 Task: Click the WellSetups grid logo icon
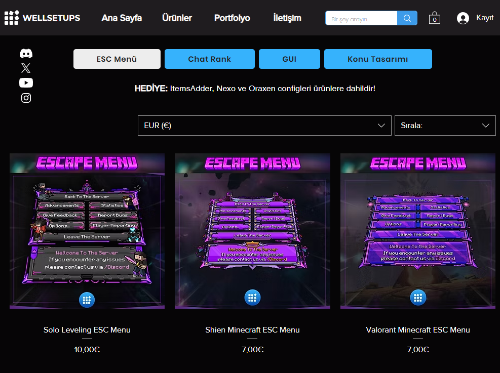tap(12, 18)
